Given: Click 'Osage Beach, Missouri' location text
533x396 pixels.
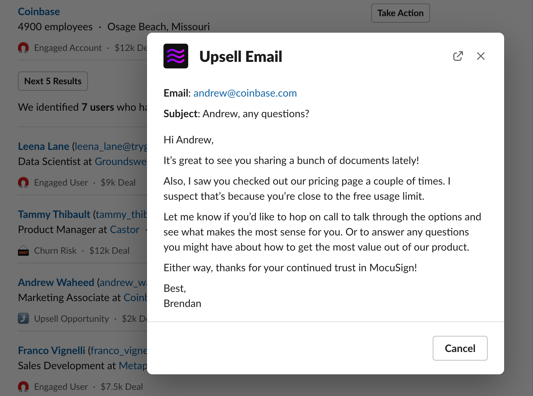Looking at the screenshot, I should 159,27.
